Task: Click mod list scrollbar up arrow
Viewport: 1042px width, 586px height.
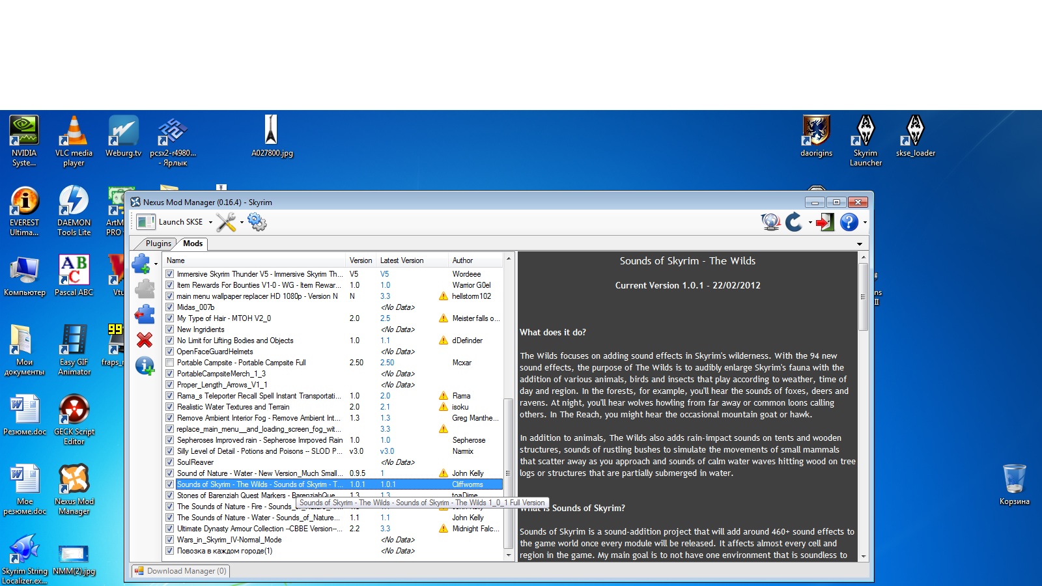Action: 509,258
